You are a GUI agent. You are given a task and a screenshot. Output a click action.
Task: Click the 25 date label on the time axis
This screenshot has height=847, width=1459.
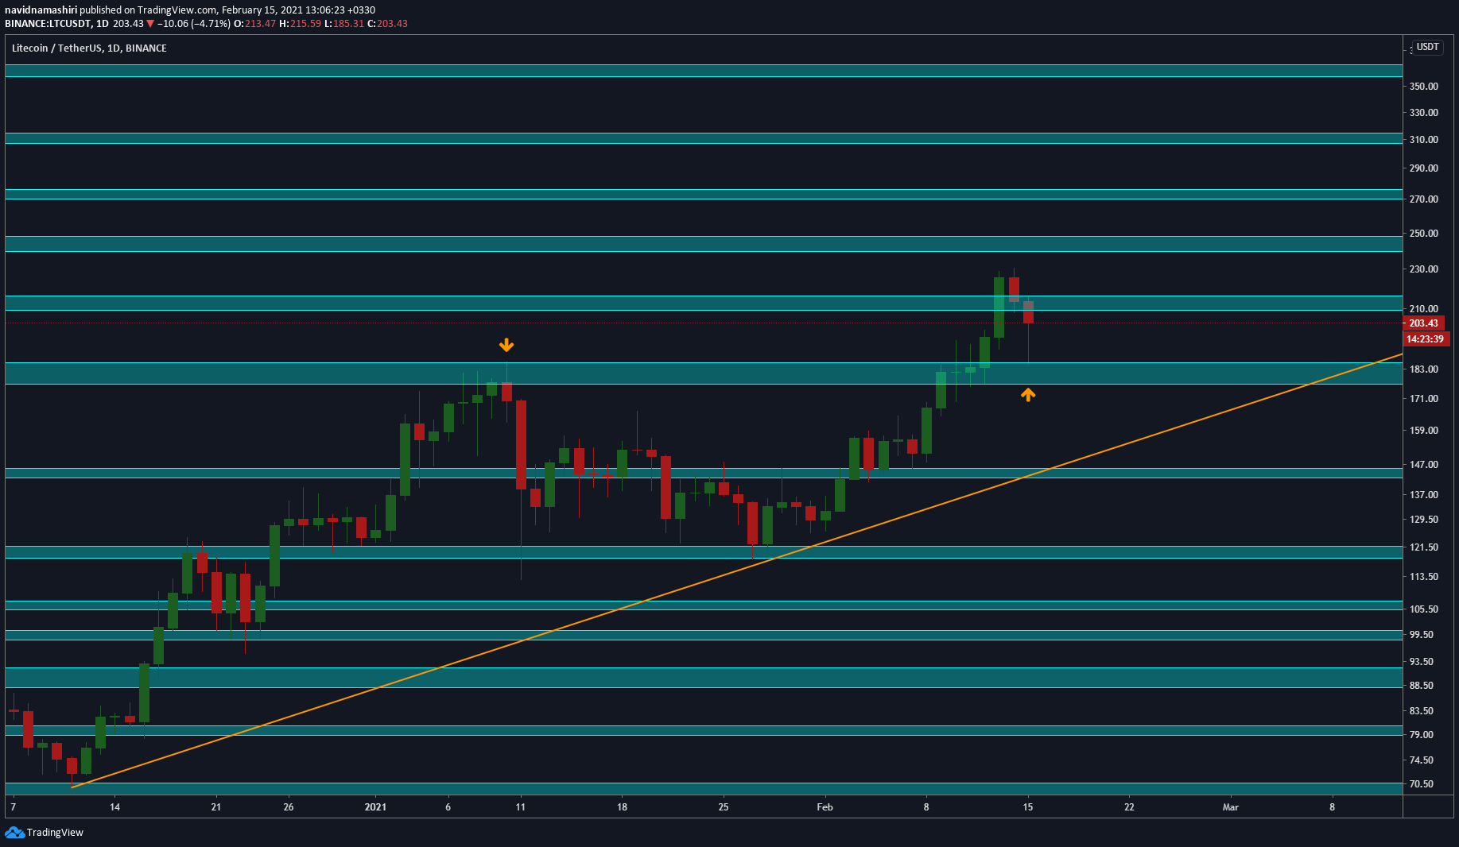pyautogui.click(x=724, y=807)
